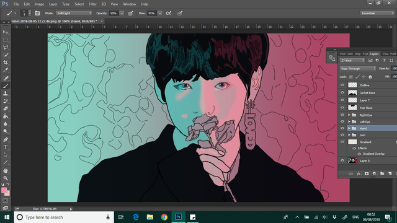Change screen mode from toolbox
This screenshot has width=397, height=223.
(x=6, y=208)
